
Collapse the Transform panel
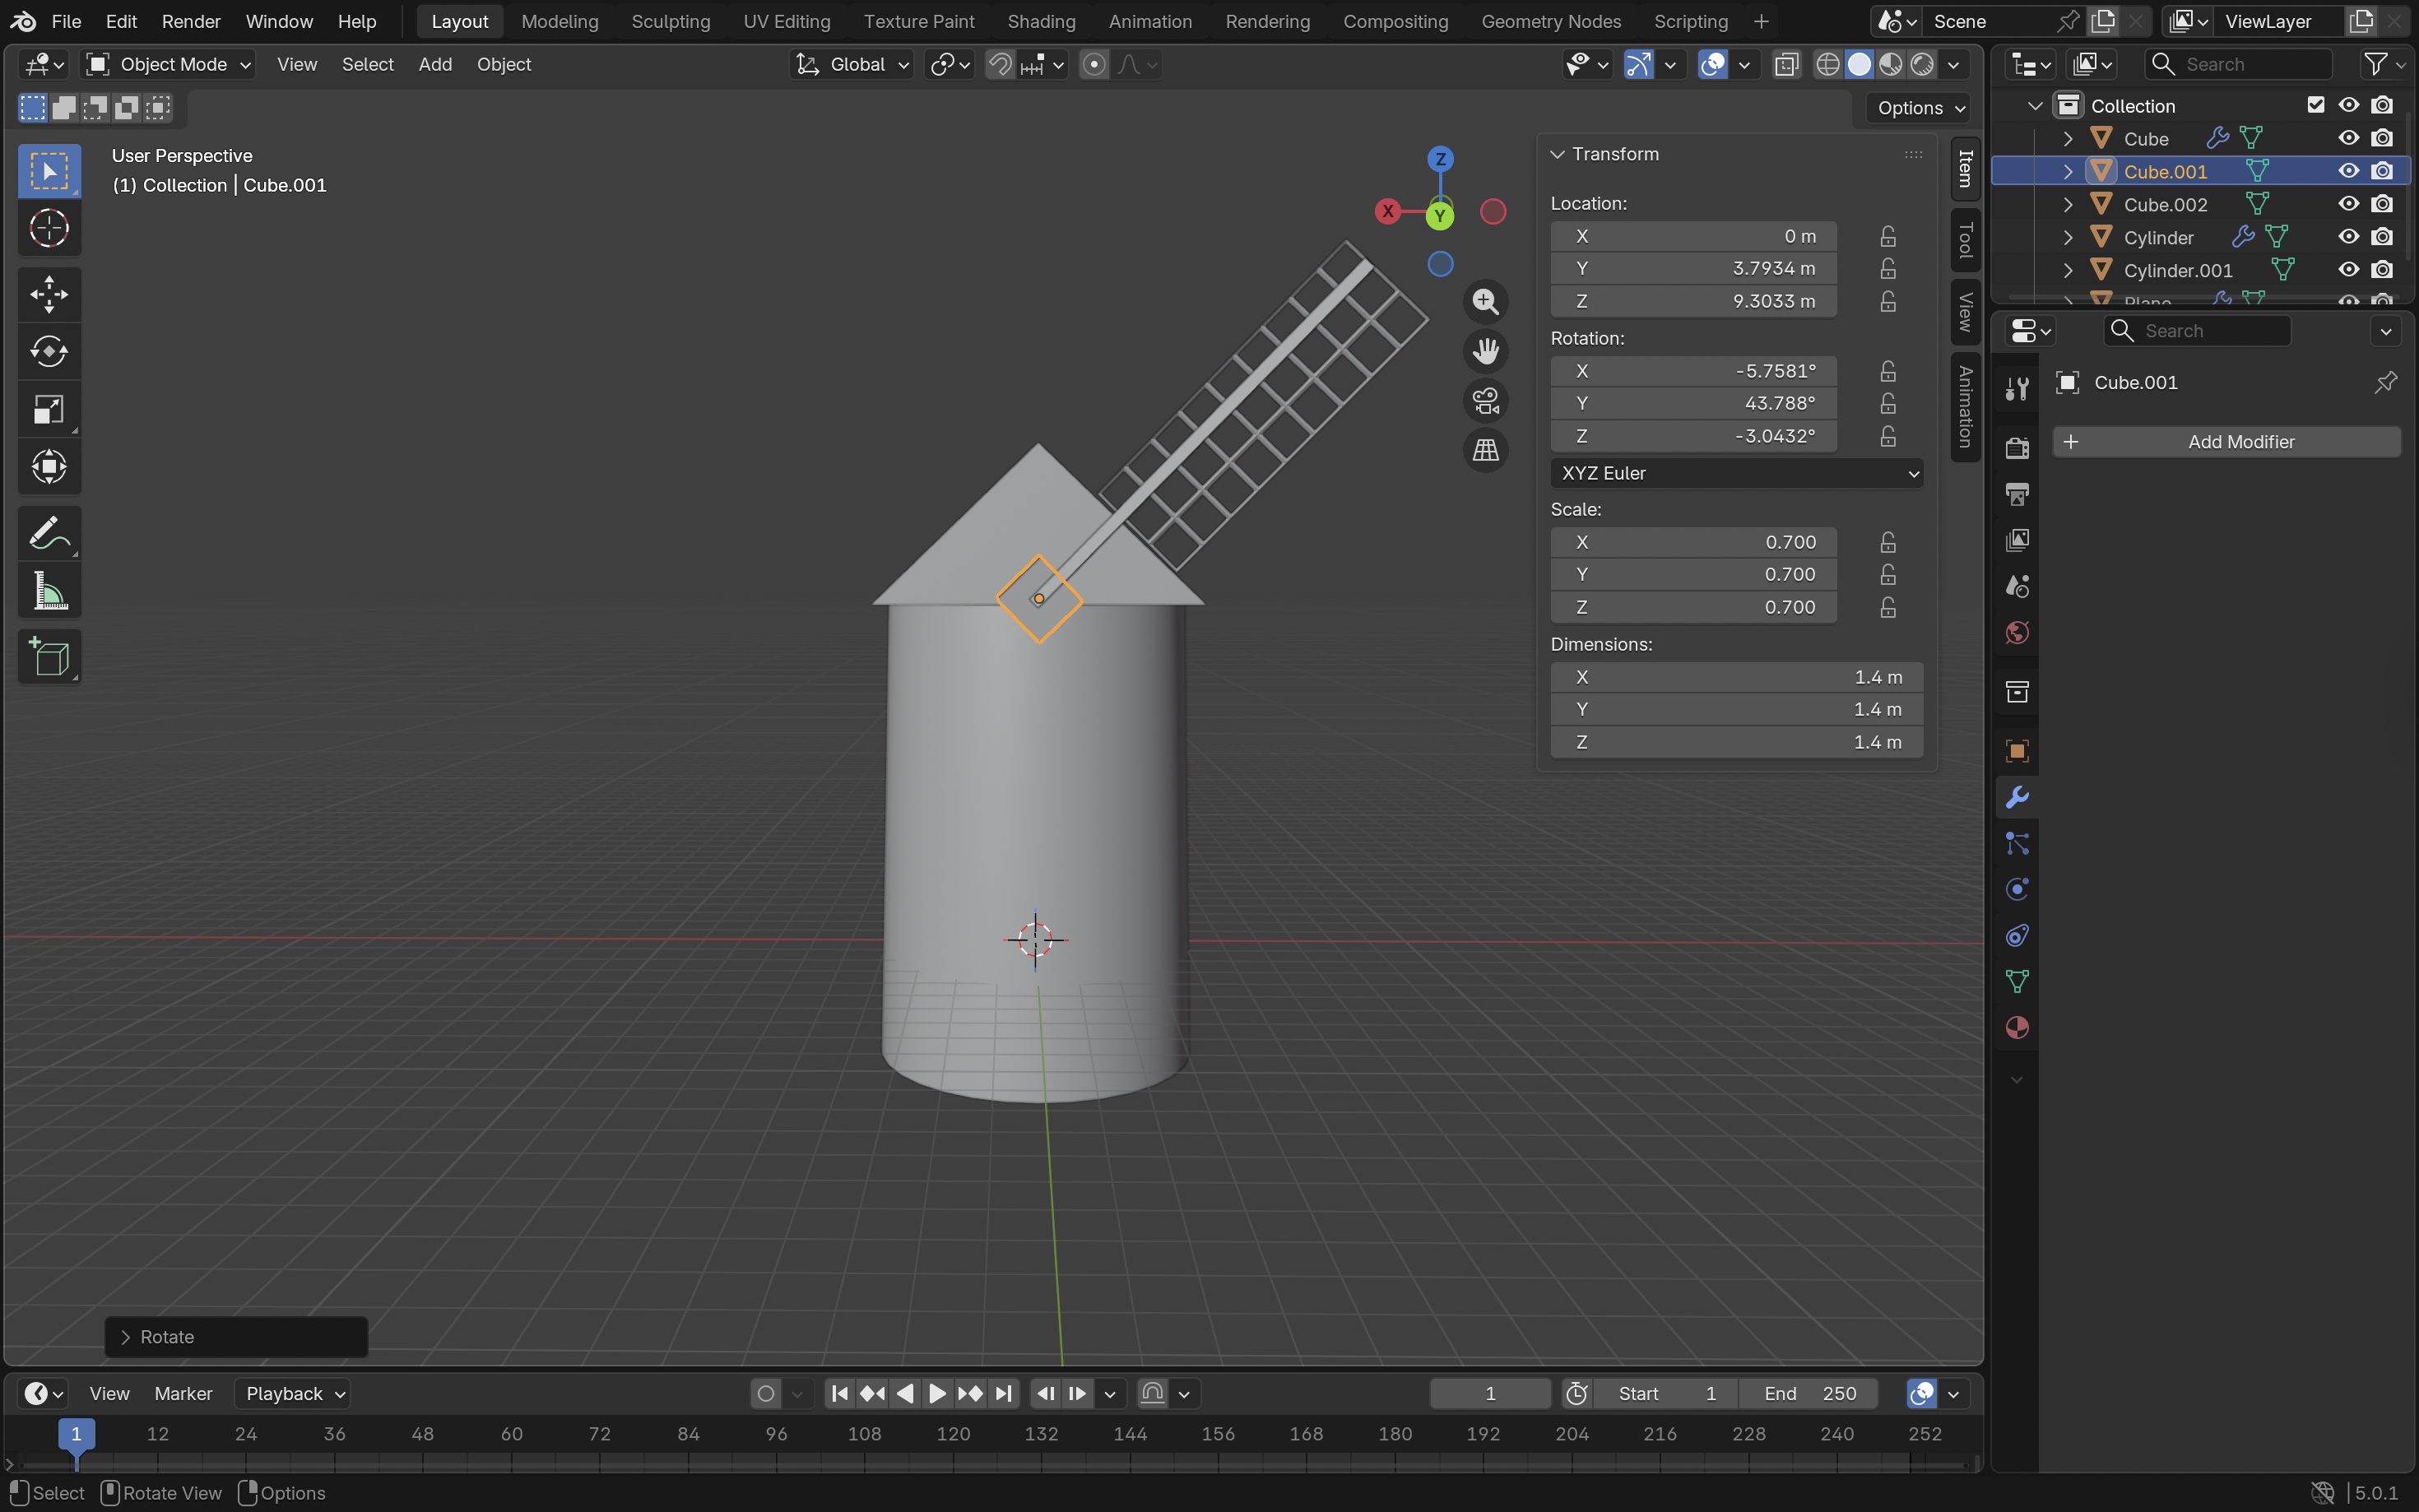tap(1557, 154)
